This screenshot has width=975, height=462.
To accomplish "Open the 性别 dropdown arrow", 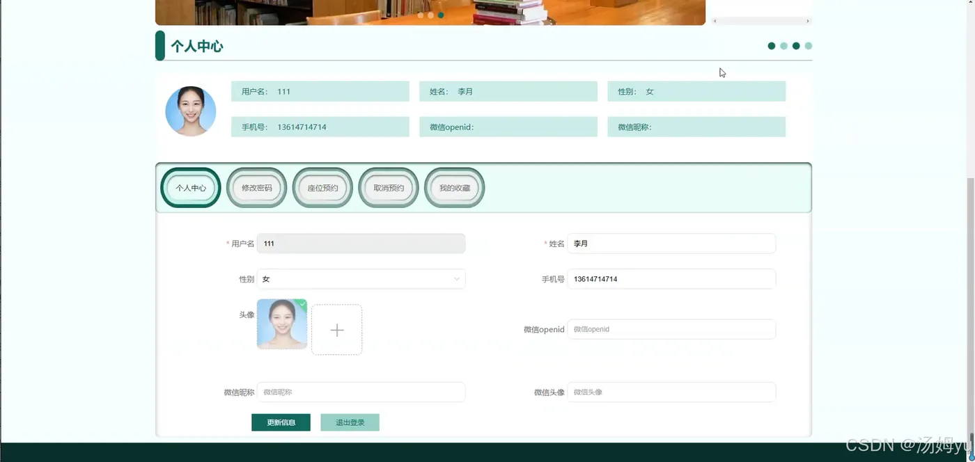I will [457, 279].
